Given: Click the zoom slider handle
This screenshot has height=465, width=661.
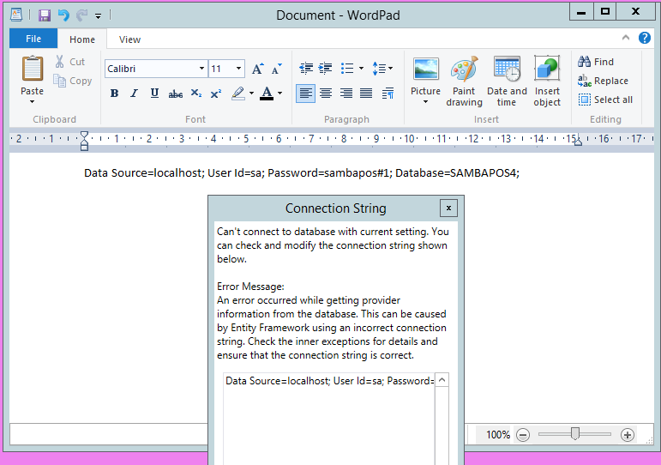Looking at the screenshot, I should coord(575,433).
